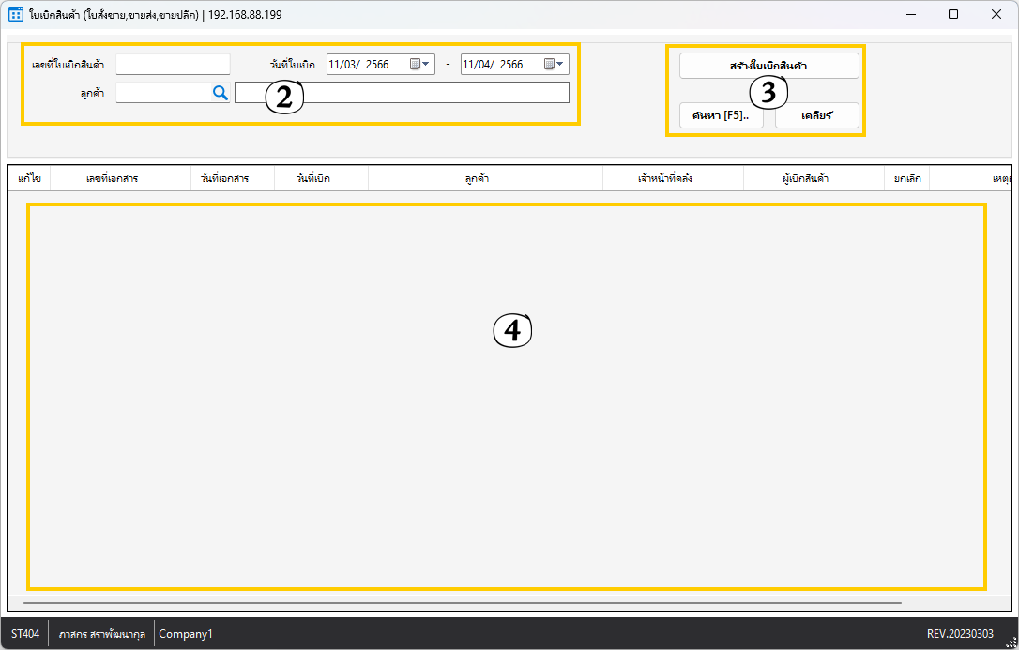
Task: Focus the เลขที่ใบเบิกสินค้า input field
Action: [173, 65]
